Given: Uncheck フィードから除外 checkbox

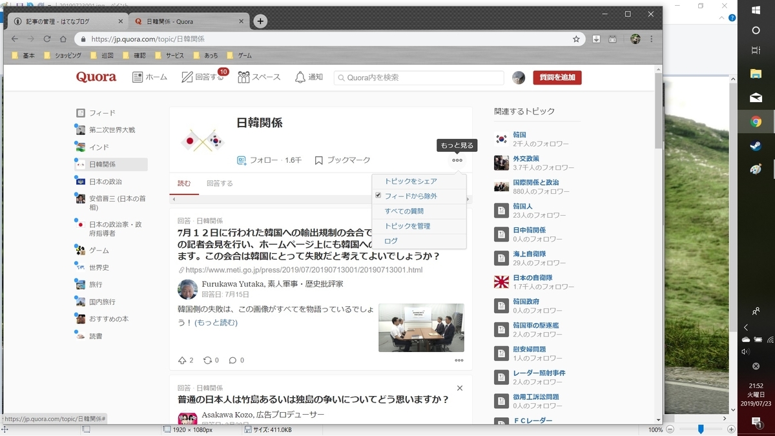Looking at the screenshot, I should point(378,196).
